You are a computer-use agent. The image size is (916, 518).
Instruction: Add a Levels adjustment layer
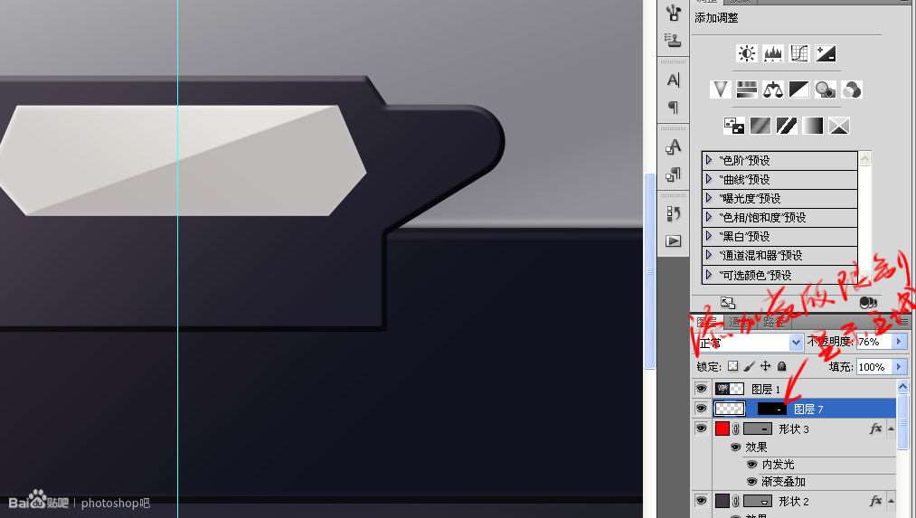point(772,53)
